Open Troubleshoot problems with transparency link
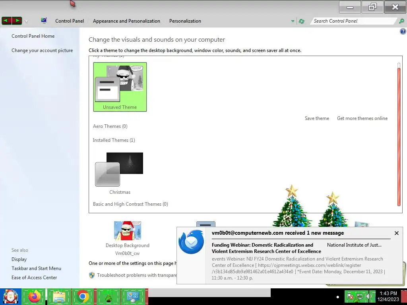The height and width of the screenshot is (305, 407). (x=137, y=275)
